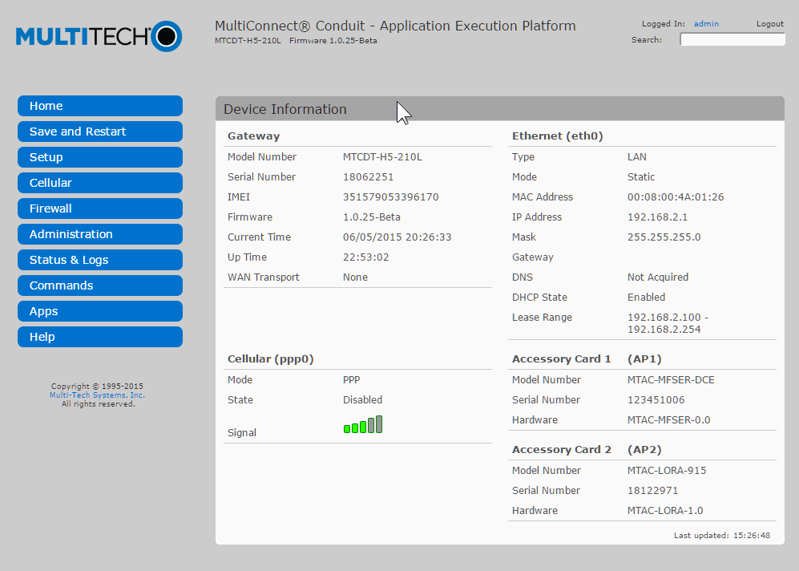Select gateway serial number 18062251

click(x=369, y=177)
